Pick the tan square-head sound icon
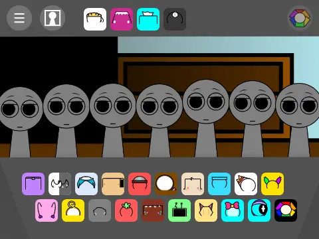Image resolution: width=319 pixels, height=239 pixels. (x=113, y=184)
